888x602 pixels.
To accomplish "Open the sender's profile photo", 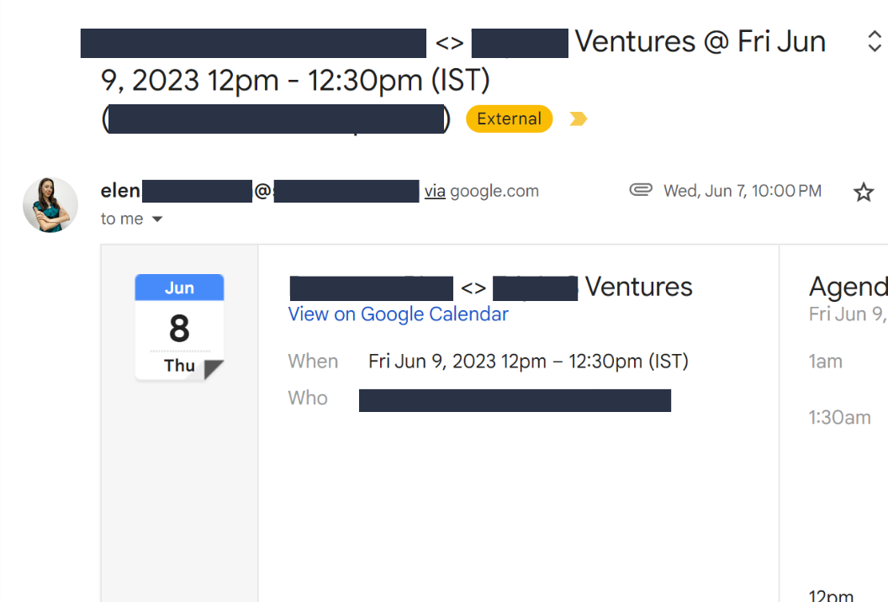I will 50,204.
